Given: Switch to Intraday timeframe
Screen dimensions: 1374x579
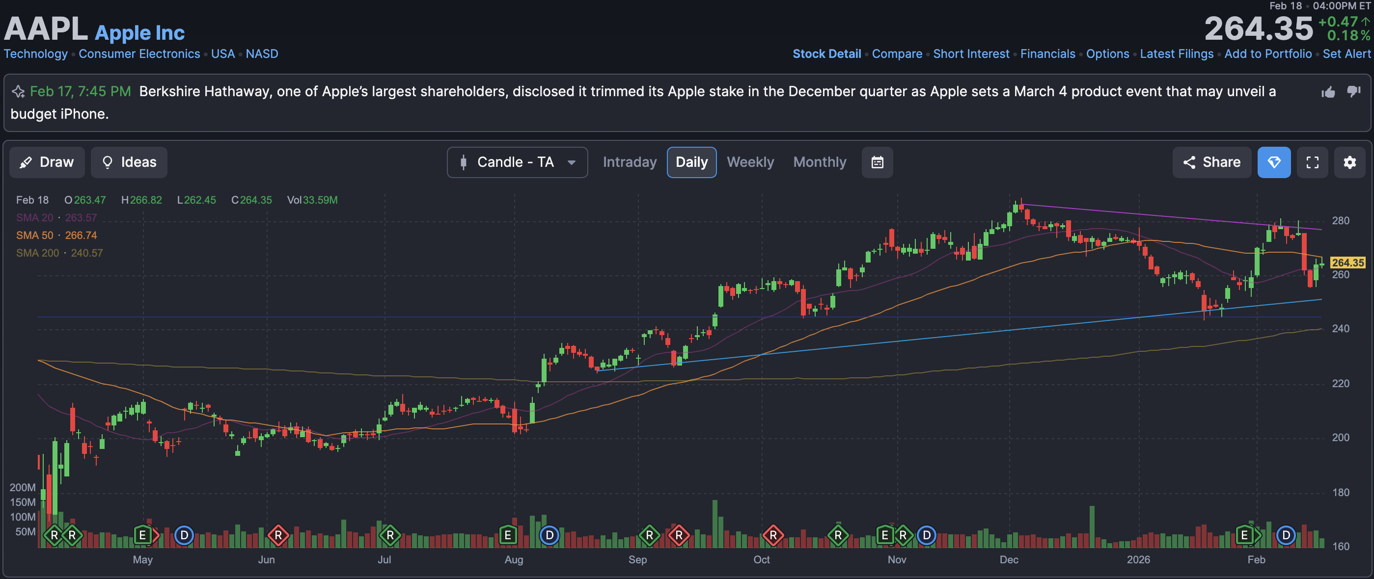Looking at the screenshot, I should [x=630, y=162].
